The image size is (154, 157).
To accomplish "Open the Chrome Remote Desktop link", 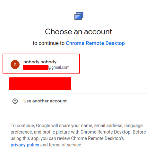I will [95, 43].
